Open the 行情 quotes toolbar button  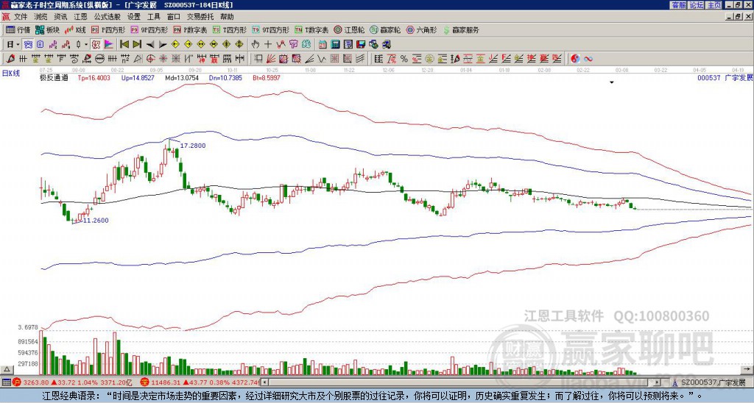click(x=18, y=30)
